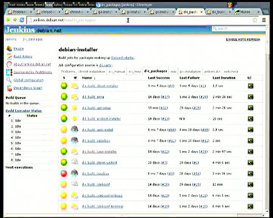Click the Dependency Graph icon
Image resolution: width=273 pixels, height=218 pixels.
9,88
